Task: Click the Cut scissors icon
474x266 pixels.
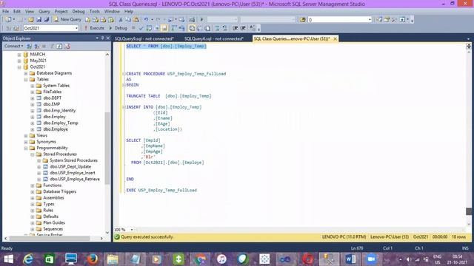Action: (121, 20)
